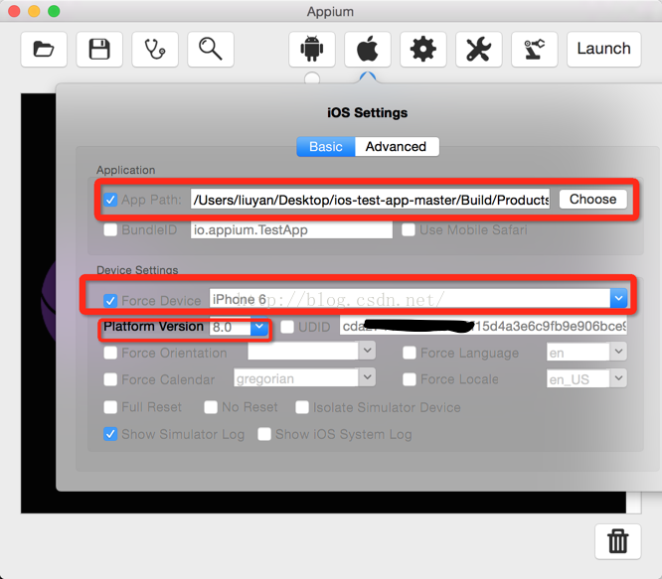Viewport: 662px width, 579px height.
Task: Enable Show iOS System Log
Action: [x=264, y=434]
